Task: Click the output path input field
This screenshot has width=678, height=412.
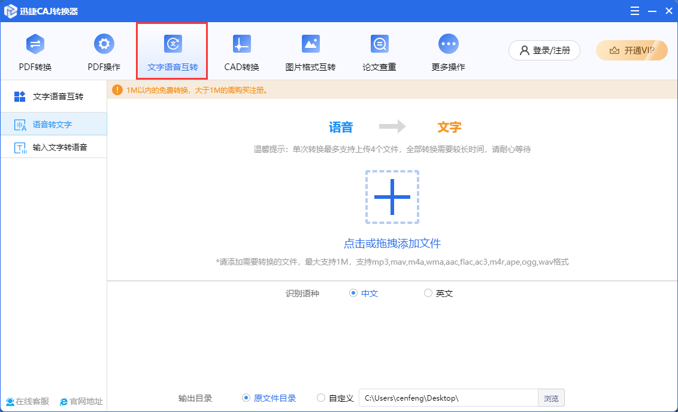Action: coord(449,398)
